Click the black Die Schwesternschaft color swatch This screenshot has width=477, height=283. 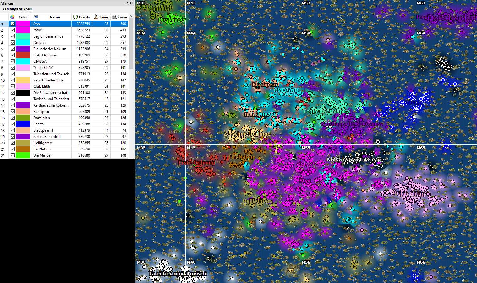click(23, 93)
